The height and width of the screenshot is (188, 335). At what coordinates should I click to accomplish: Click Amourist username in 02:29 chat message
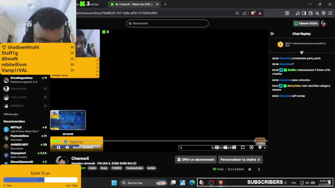pyautogui.click(x=285, y=58)
